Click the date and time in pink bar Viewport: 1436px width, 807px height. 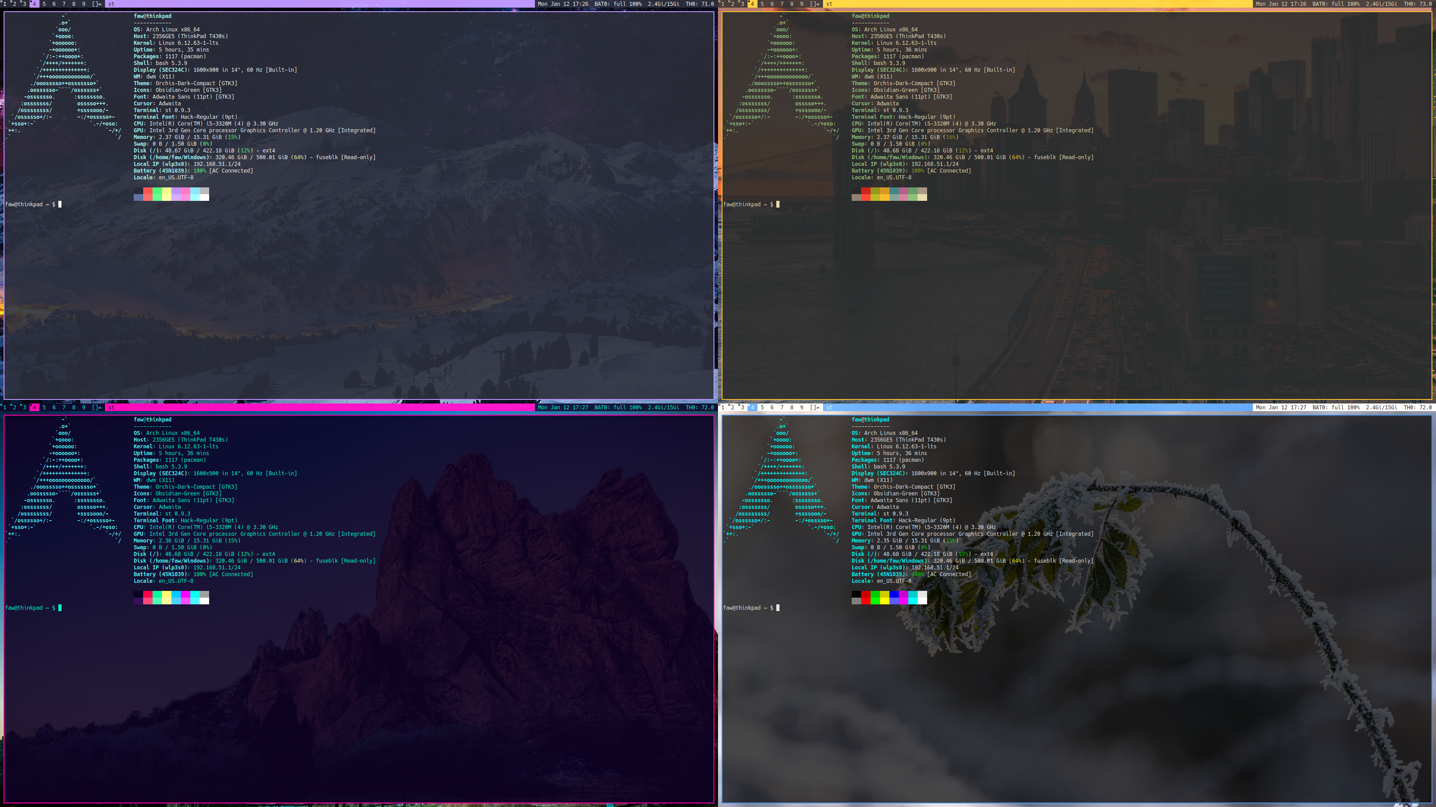coord(562,407)
